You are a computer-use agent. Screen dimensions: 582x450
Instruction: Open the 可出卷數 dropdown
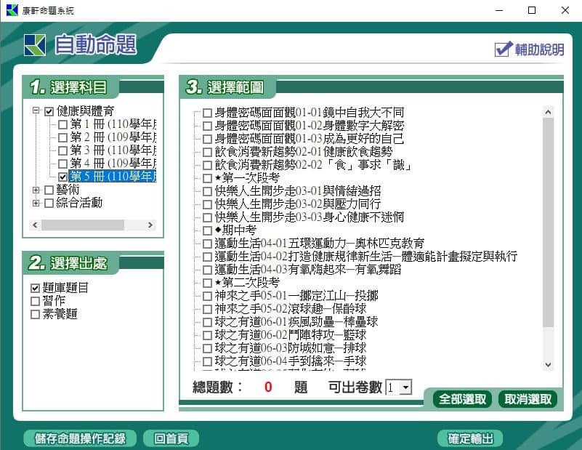[406, 387]
